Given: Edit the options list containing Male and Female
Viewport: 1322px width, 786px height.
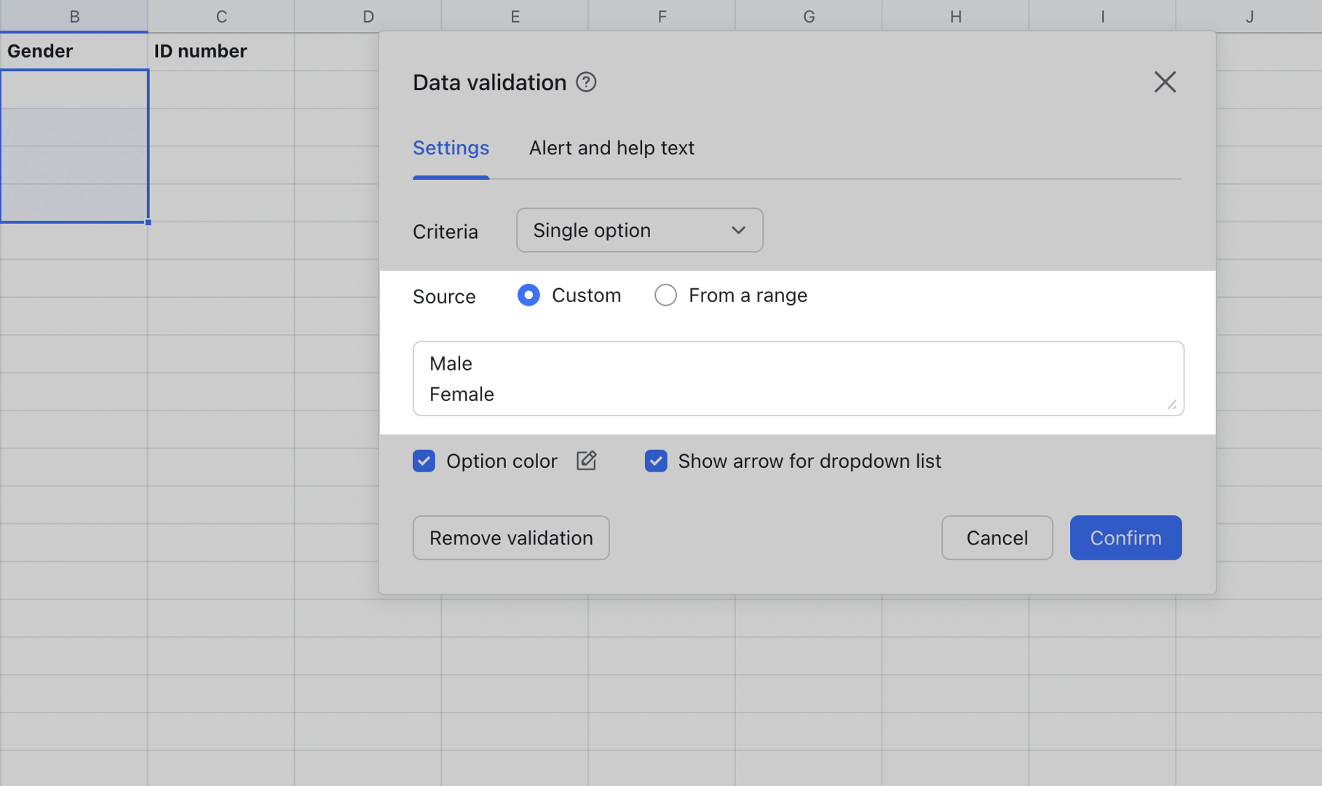Looking at the screenshot, I should (797, 378).
